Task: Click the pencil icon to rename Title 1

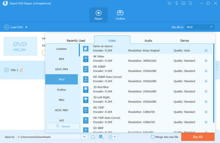Action: point(21,70)
